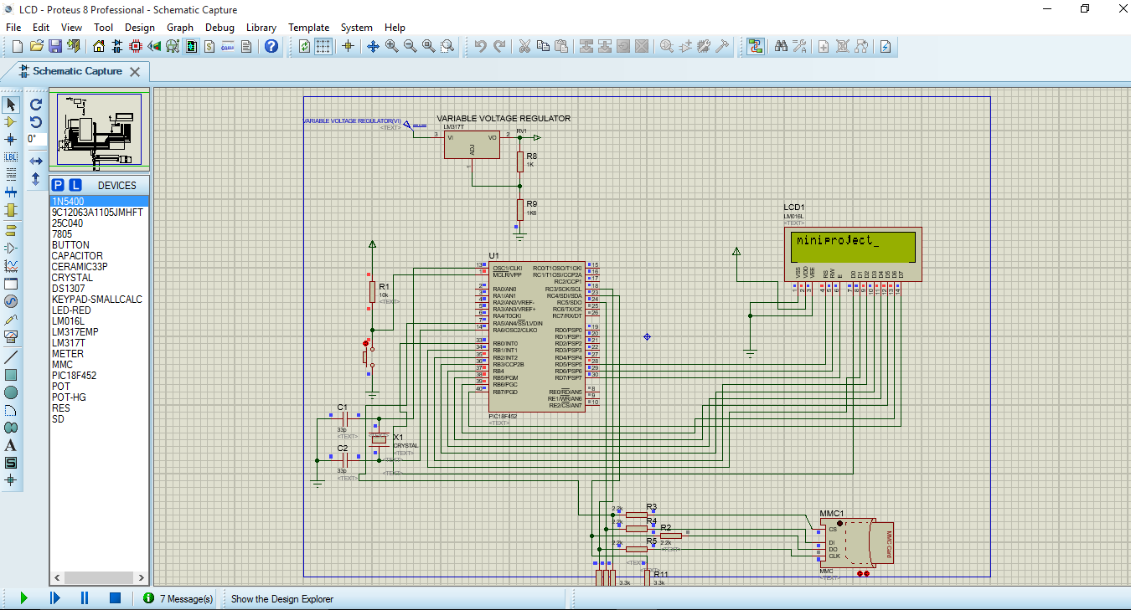Click the X-Mirror horizontal flip icon
Screen dimensions: 1131x610
click(36, 161)
